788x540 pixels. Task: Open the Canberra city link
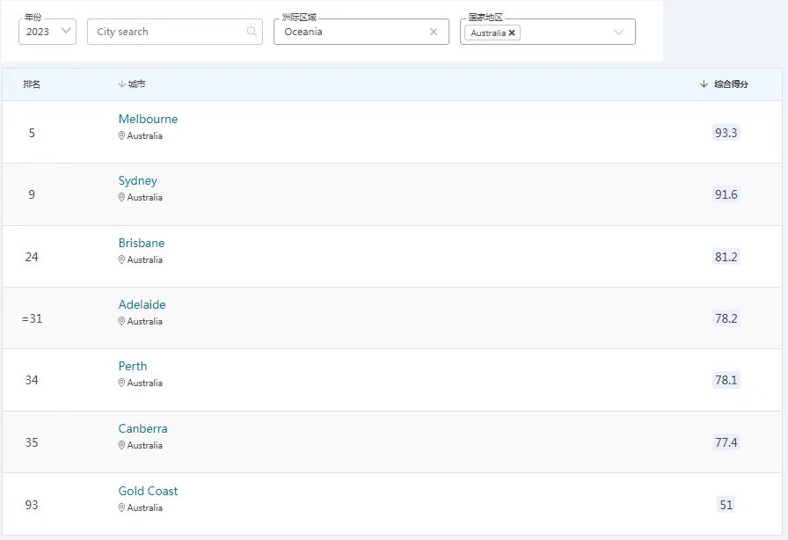142,428
